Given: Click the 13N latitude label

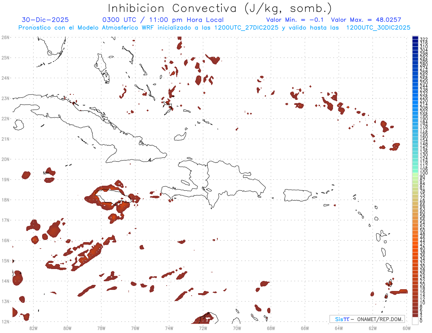Looking at the screenshot, I should (x=5, y=301).
